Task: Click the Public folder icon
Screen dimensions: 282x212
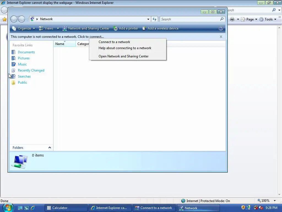Action: click(x=13, y=83)
